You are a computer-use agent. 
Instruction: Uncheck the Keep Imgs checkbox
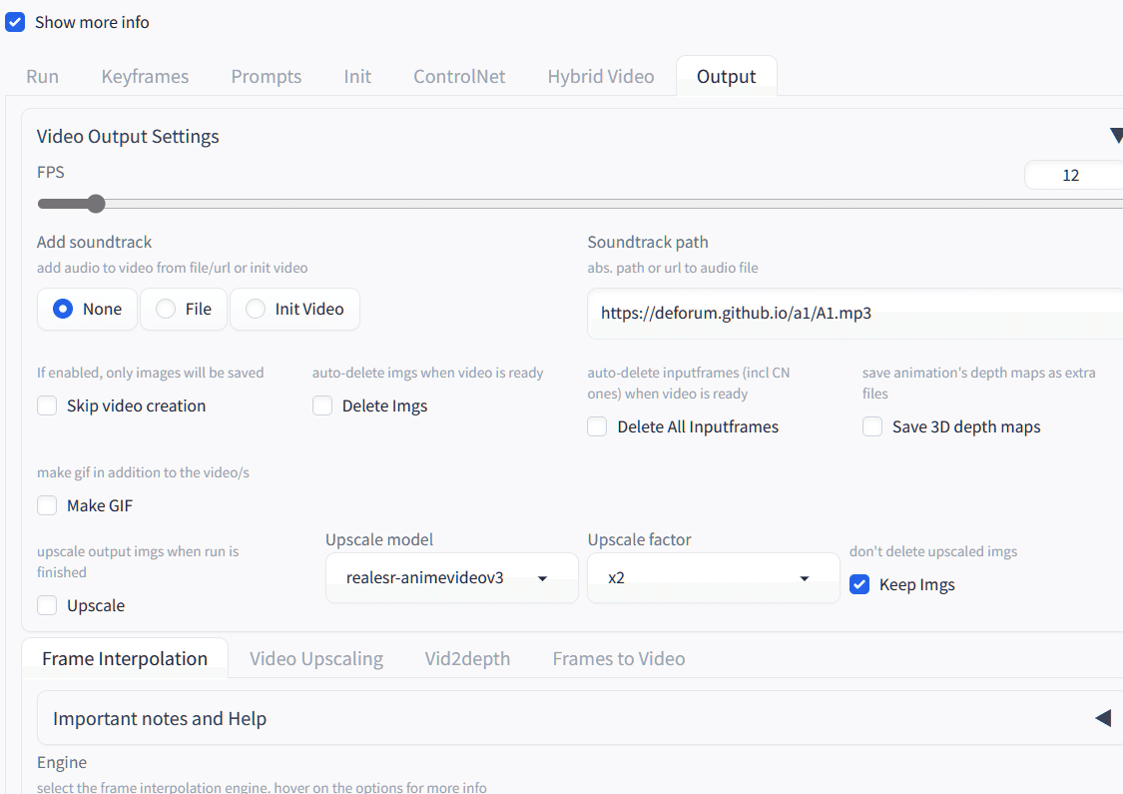[x=859, y=584]
